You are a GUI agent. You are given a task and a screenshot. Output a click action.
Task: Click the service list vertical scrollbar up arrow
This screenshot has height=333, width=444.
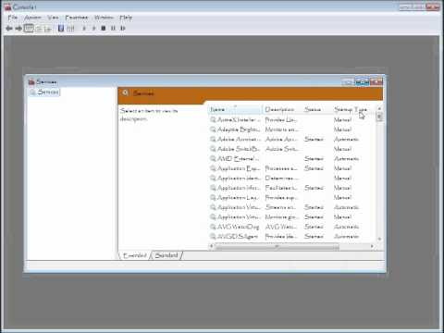[379, 109]
